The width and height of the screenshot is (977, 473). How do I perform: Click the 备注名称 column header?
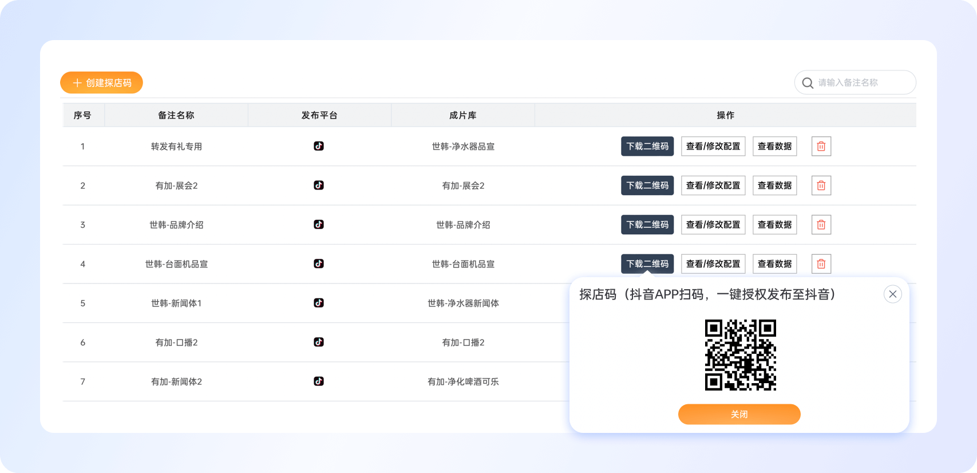coord(176,115)
